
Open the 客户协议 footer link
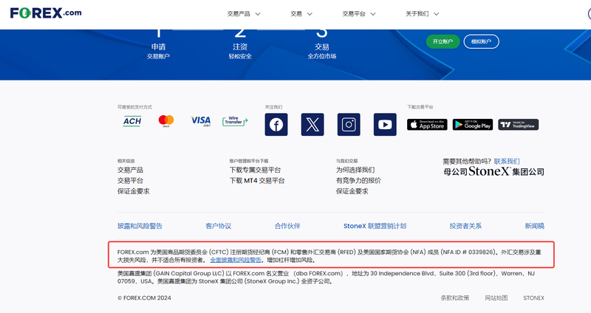point(218,226)
